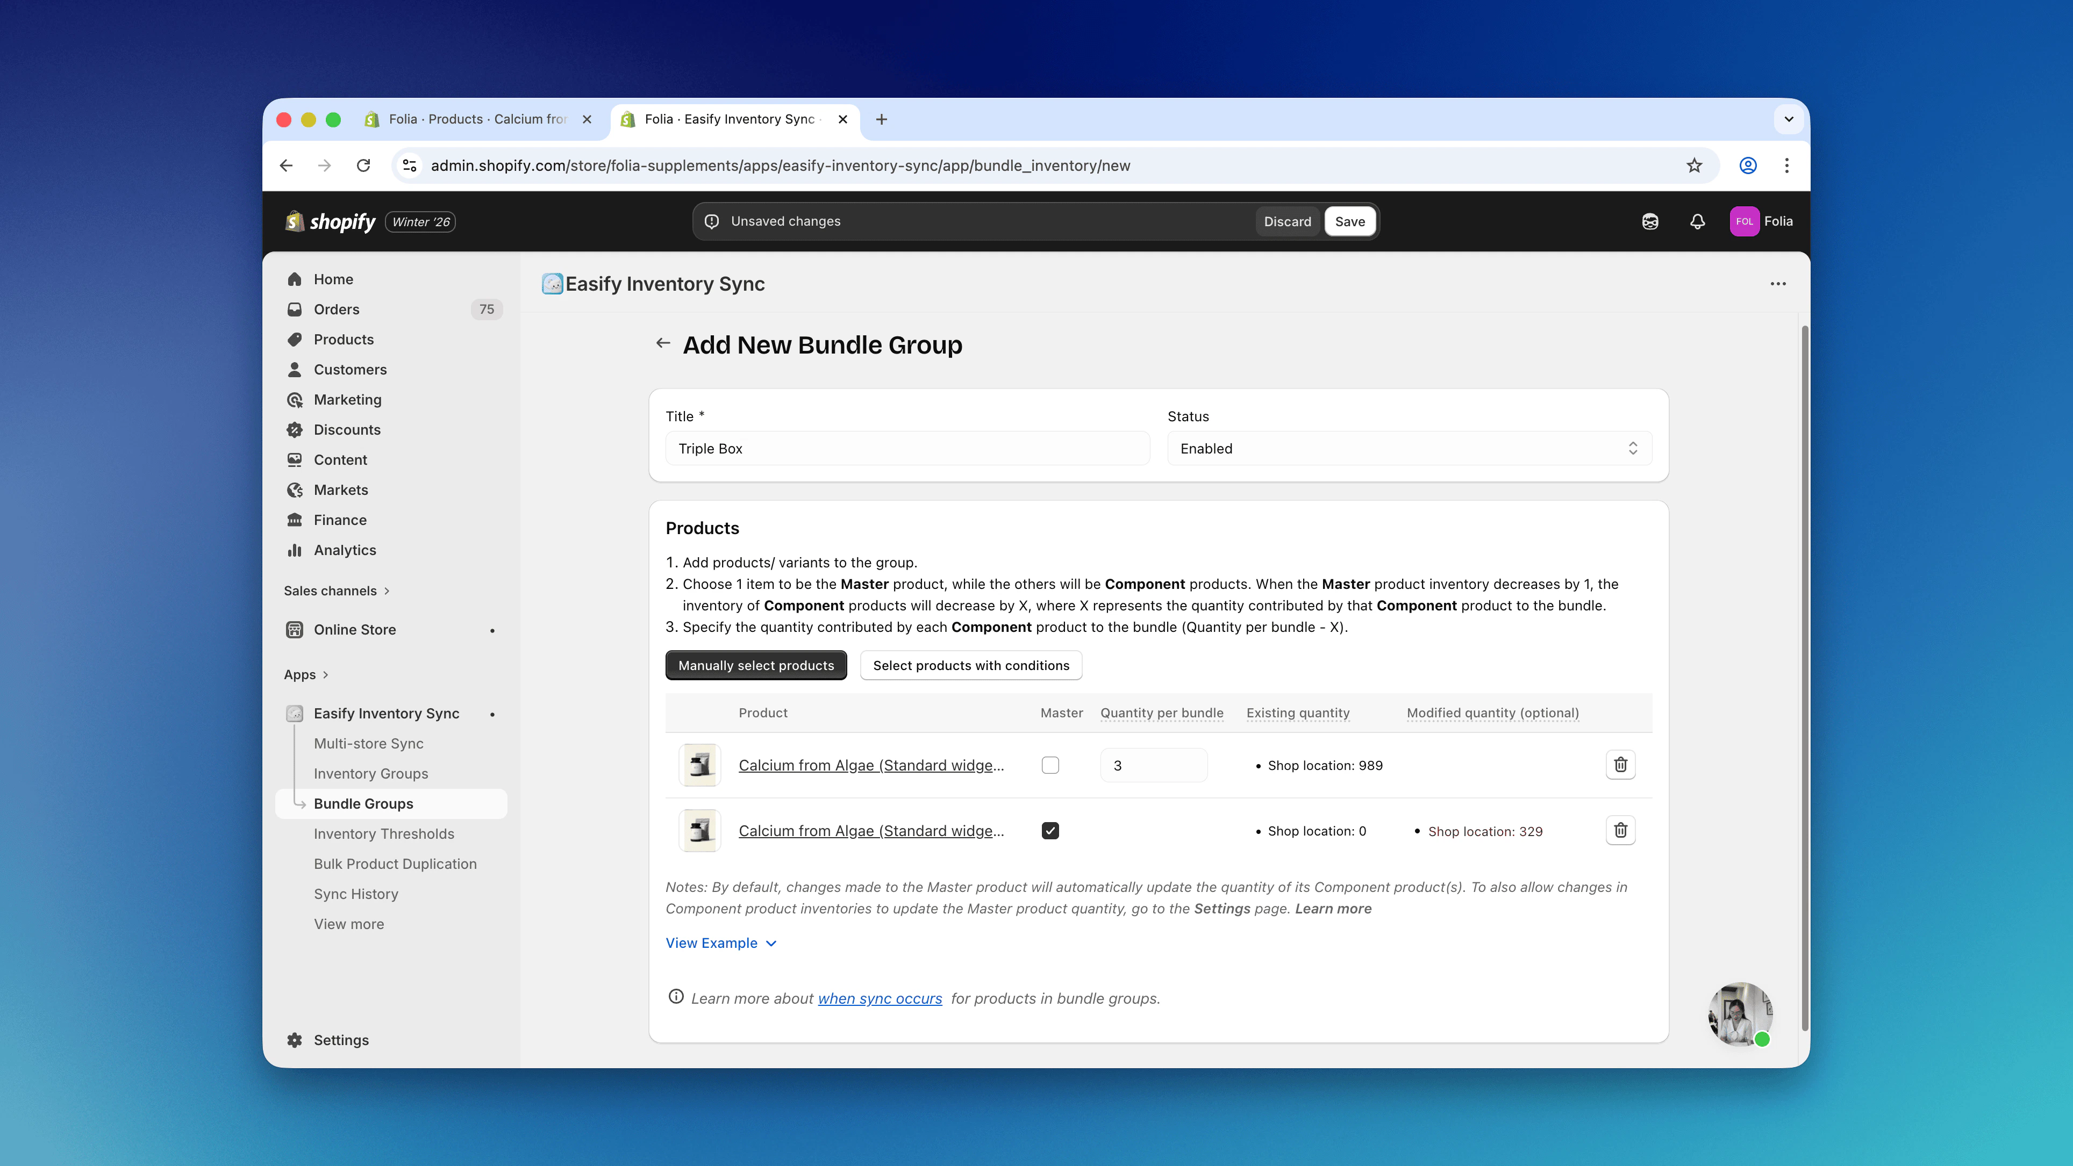Click trash icon on the Master product row

point(1620,831)
